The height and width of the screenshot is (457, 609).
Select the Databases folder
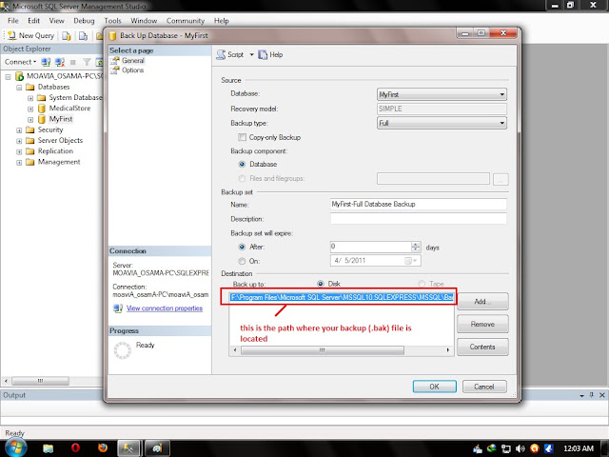click(53, 87)
